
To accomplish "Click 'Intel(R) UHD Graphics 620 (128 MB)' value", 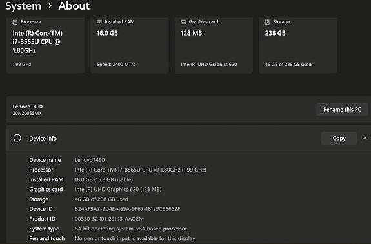I will [x=118, y=189].
